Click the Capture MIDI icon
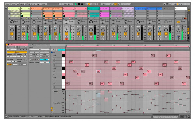195x121 pixels. (94, 4)
